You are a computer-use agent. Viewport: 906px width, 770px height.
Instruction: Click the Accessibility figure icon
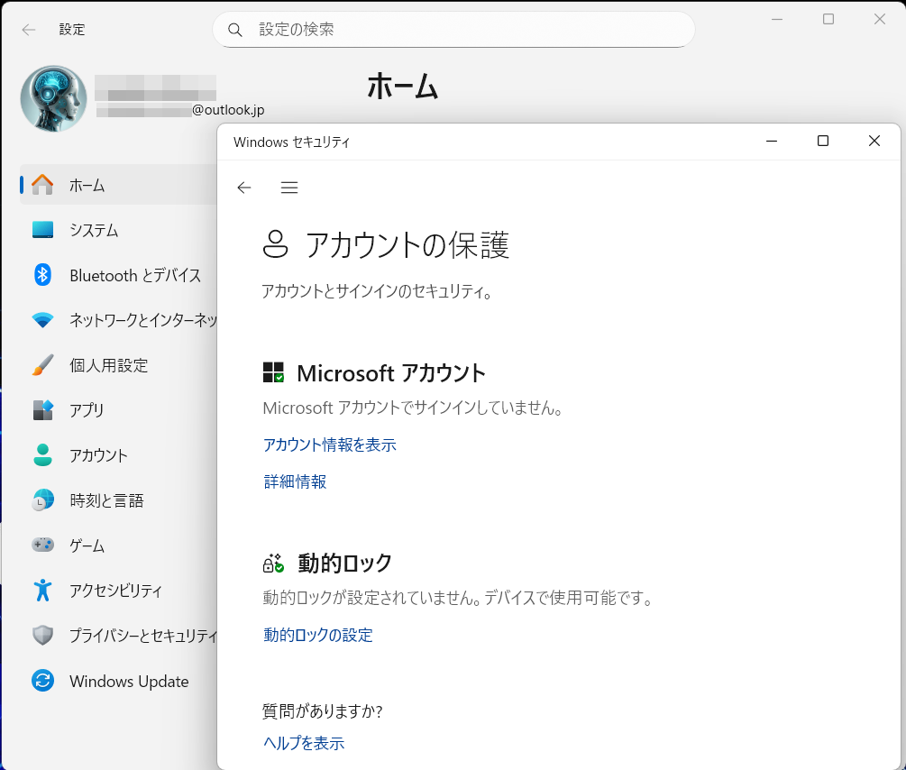pos(42,591)
